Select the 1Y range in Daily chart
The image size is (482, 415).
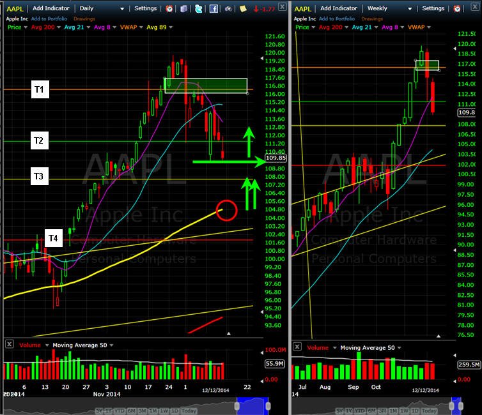pyautogui.click(x=109, y=411)
